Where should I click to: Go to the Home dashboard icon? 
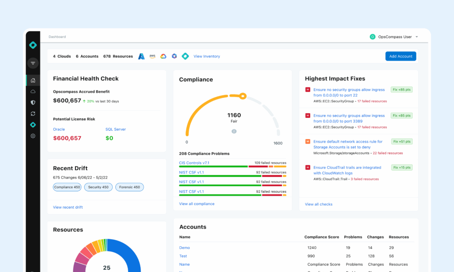pos(33,80)
